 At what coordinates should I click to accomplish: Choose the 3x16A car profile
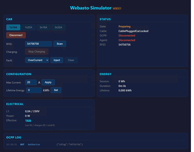click(x=43, y=27)
